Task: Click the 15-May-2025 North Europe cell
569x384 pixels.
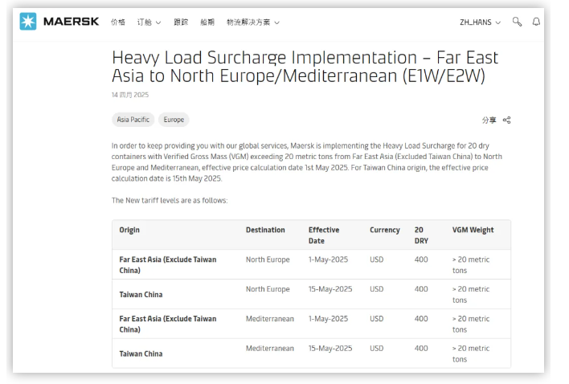Action: pyautogui.click(x=330, y=289)
